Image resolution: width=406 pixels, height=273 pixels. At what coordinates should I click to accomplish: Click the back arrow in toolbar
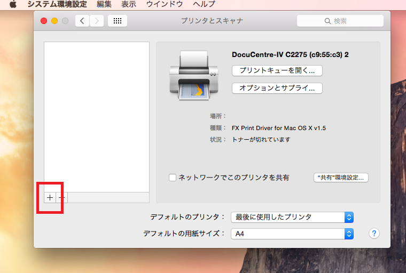(x=82, y=21)
